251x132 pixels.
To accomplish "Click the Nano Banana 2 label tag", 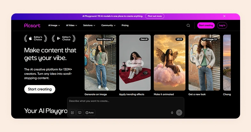I will pyautogui.click(x=105, y=39).
